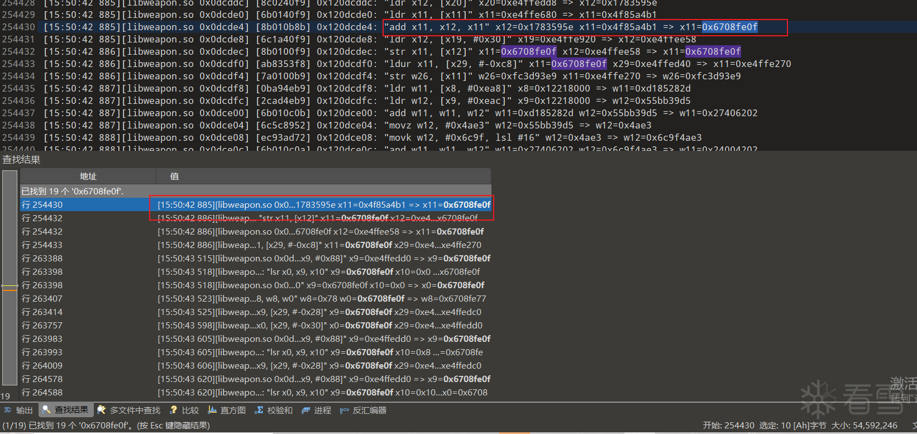
Task: Click the instruction "add w11, w11, w12"
Action: [437, 113]
